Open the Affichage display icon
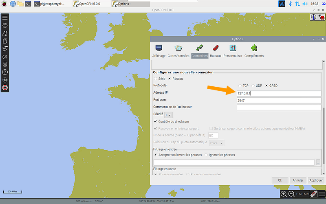The height and width of the screenshot is (204, 326). [159, 48]
